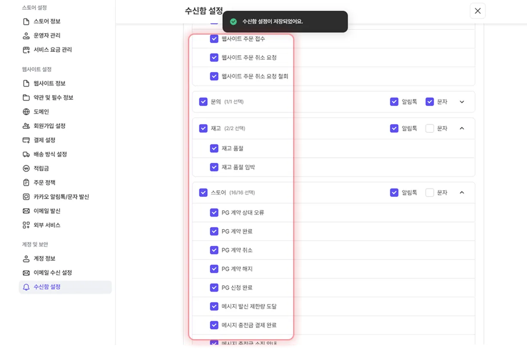This screenshot has height=349, width=527.
Task: Open 결제 설정 menu label
Action: coord(45,140)
